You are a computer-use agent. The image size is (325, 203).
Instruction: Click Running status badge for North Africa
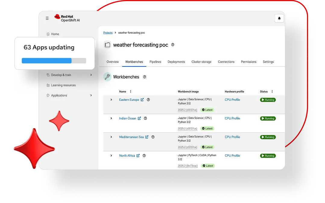click(x=268, y=156)
